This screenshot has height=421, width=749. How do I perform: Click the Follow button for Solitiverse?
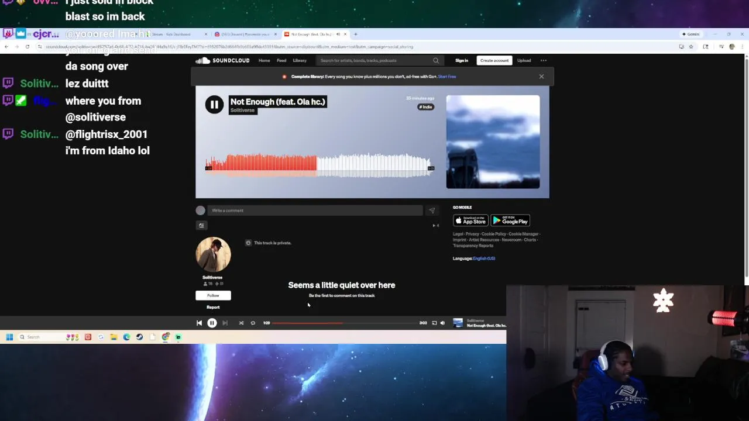click(213, 295)
